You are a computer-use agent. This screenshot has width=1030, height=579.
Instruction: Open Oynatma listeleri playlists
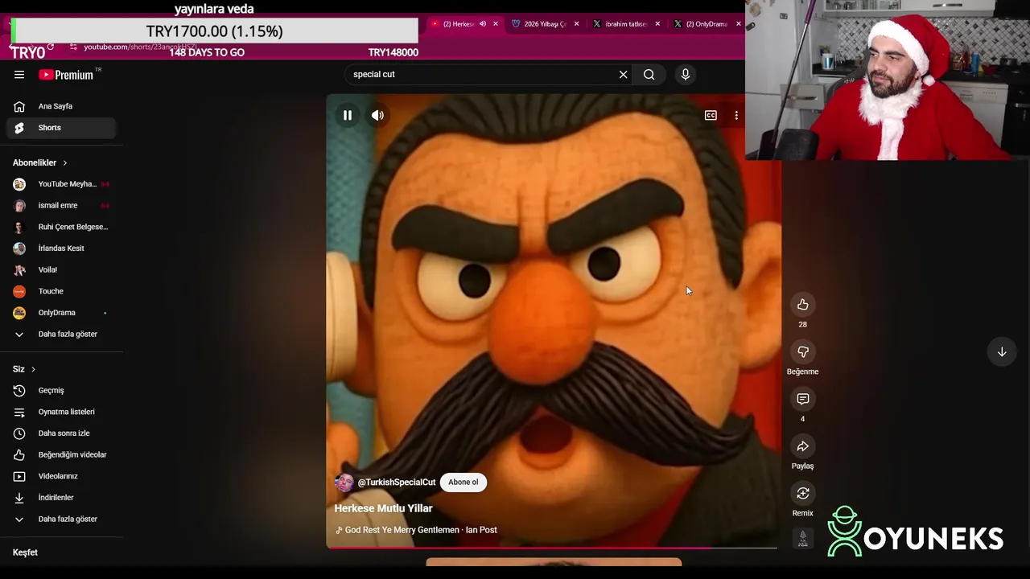pyautogui.click(x=61, y=412)
